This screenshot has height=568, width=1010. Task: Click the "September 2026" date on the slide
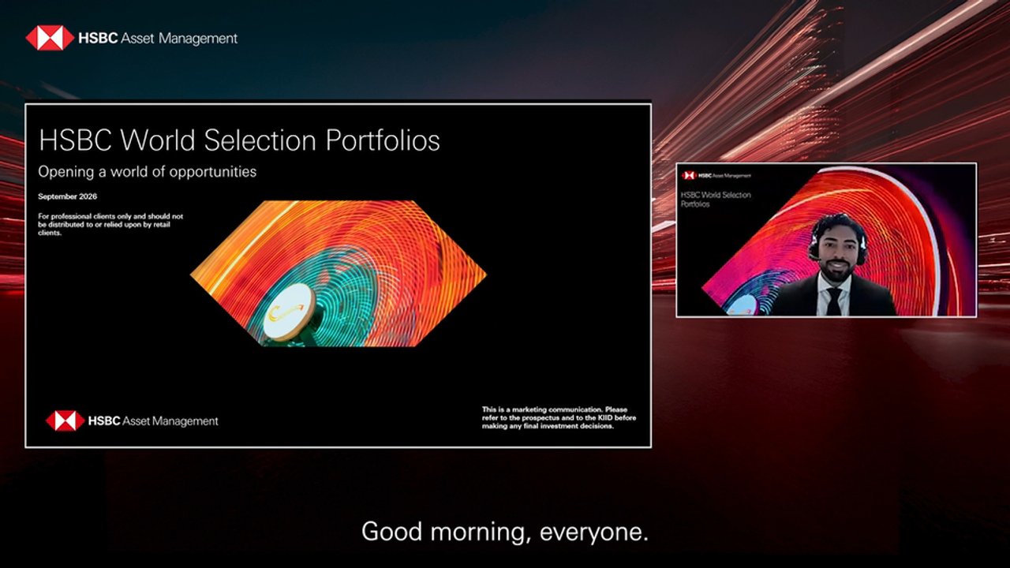(68, 196)
